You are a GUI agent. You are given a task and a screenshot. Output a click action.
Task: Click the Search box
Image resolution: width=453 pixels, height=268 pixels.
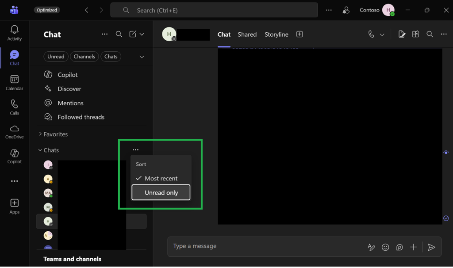[214, 10]
